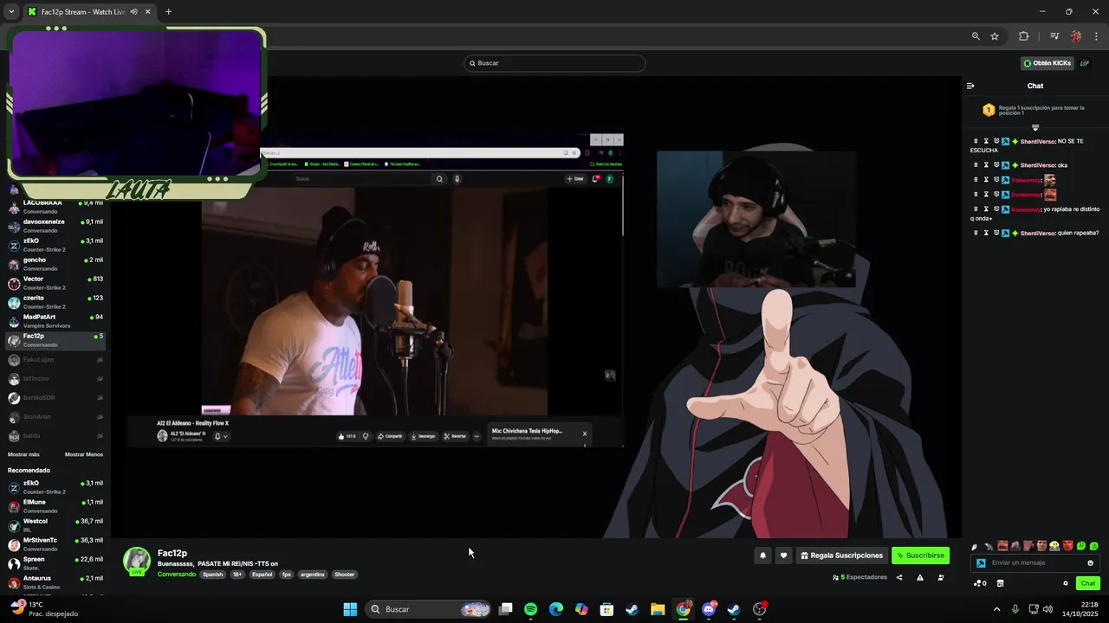Image resolution: width=1109 pixels, height=623 pixels.
Task: Open czerito channel in sidebar
Action: tap(55, 302)
